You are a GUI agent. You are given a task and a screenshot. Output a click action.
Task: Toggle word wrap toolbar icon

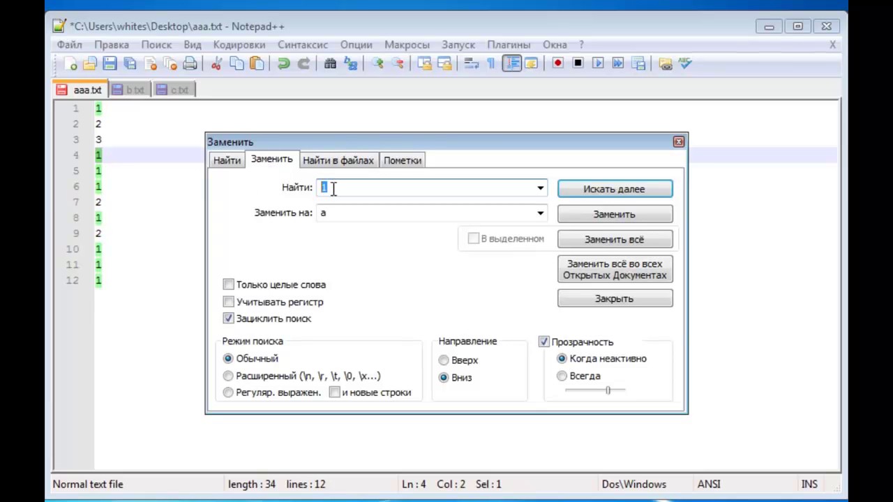tap(471, 63)
